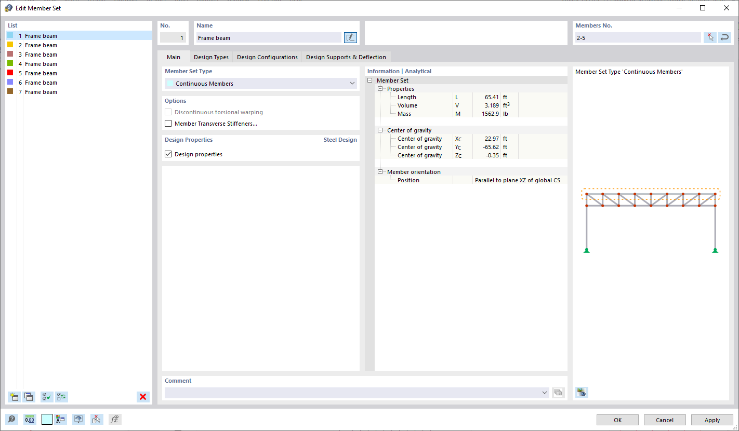Delete the Frame beam member set

coord(143,397)
